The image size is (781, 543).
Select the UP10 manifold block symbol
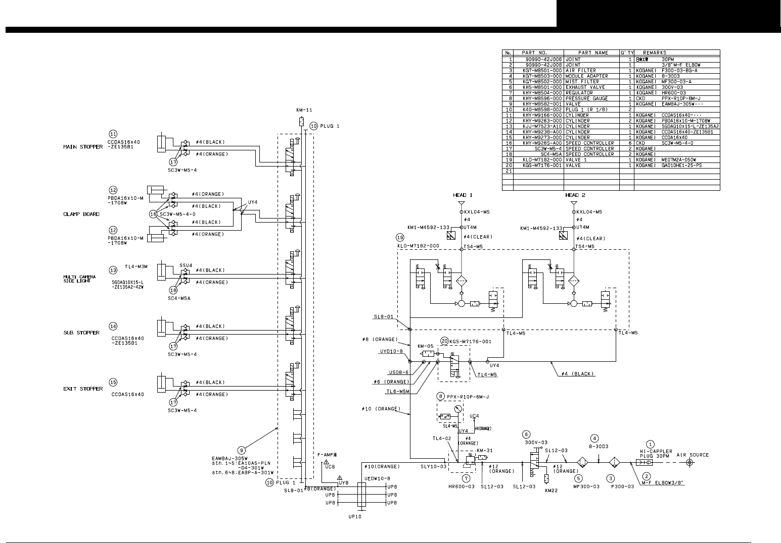tap(361, 495)
